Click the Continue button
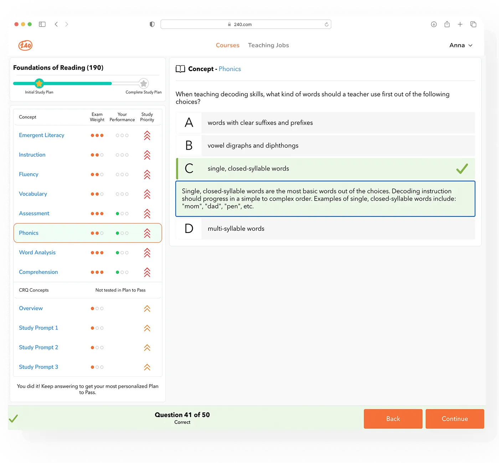 pos(455,419)
